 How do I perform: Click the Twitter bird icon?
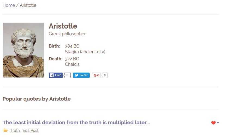pos(77,75)
